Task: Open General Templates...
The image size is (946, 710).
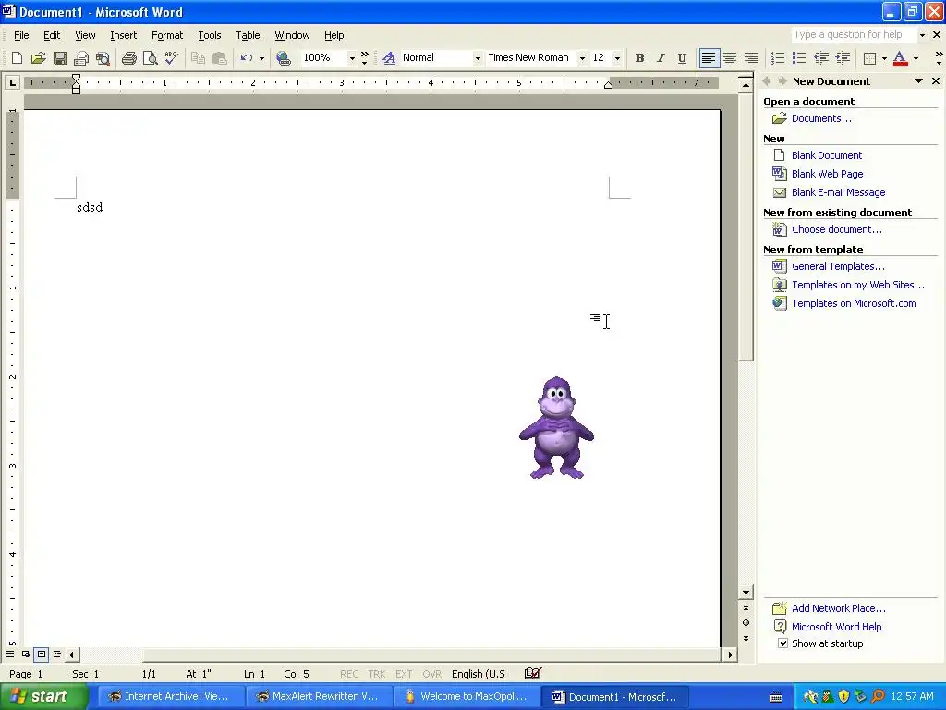Action: 838,266
